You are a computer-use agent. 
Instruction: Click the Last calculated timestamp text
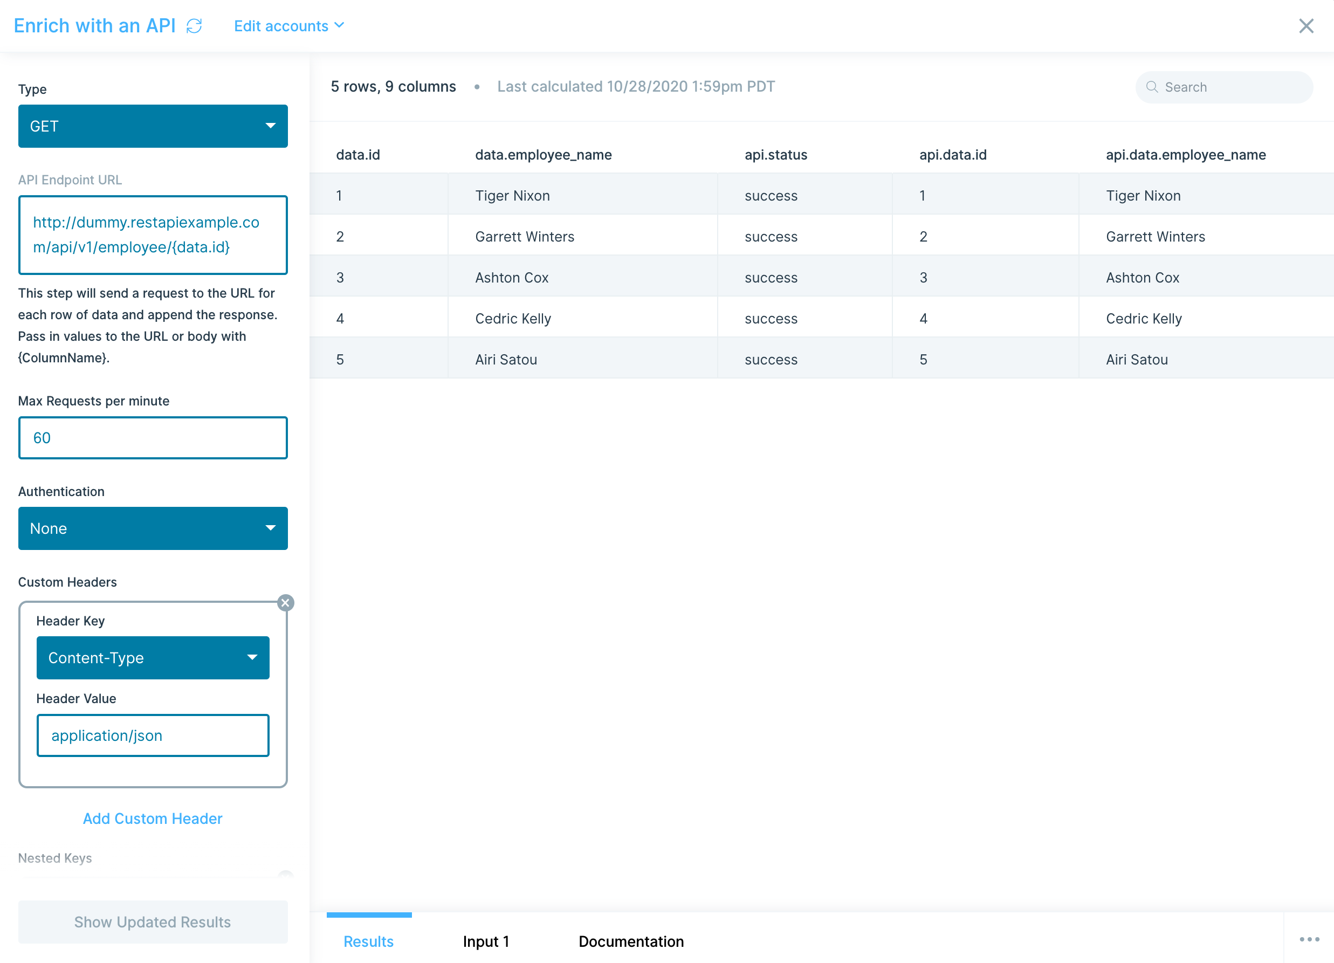(x=636, y=86)
